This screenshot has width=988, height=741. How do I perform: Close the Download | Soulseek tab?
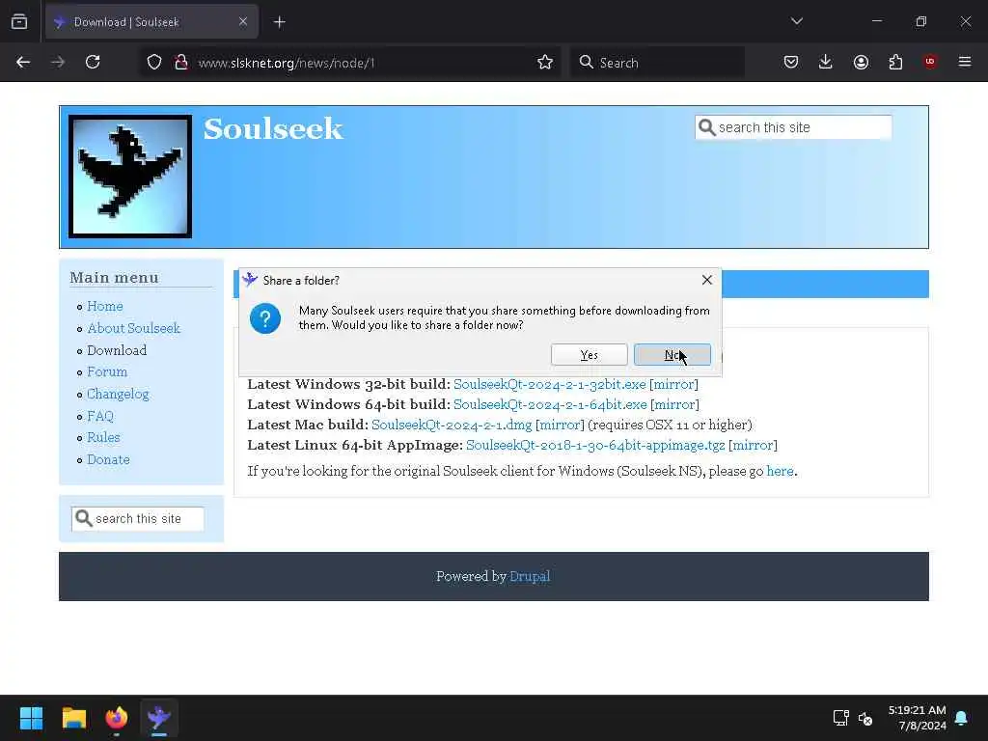pyautogui.click(x=243, y=22)
